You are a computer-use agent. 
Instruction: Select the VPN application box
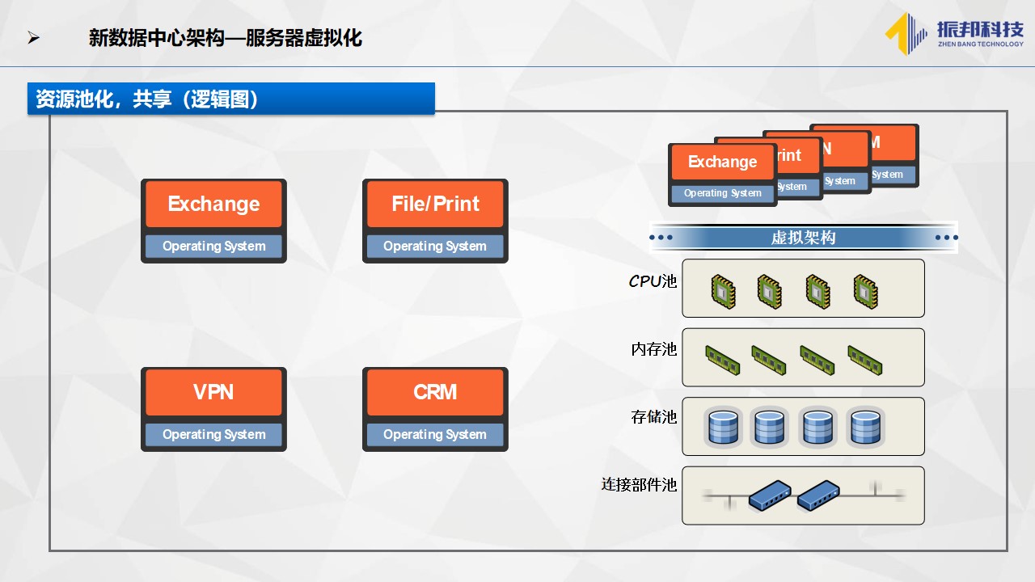click(x=213, y=393)
